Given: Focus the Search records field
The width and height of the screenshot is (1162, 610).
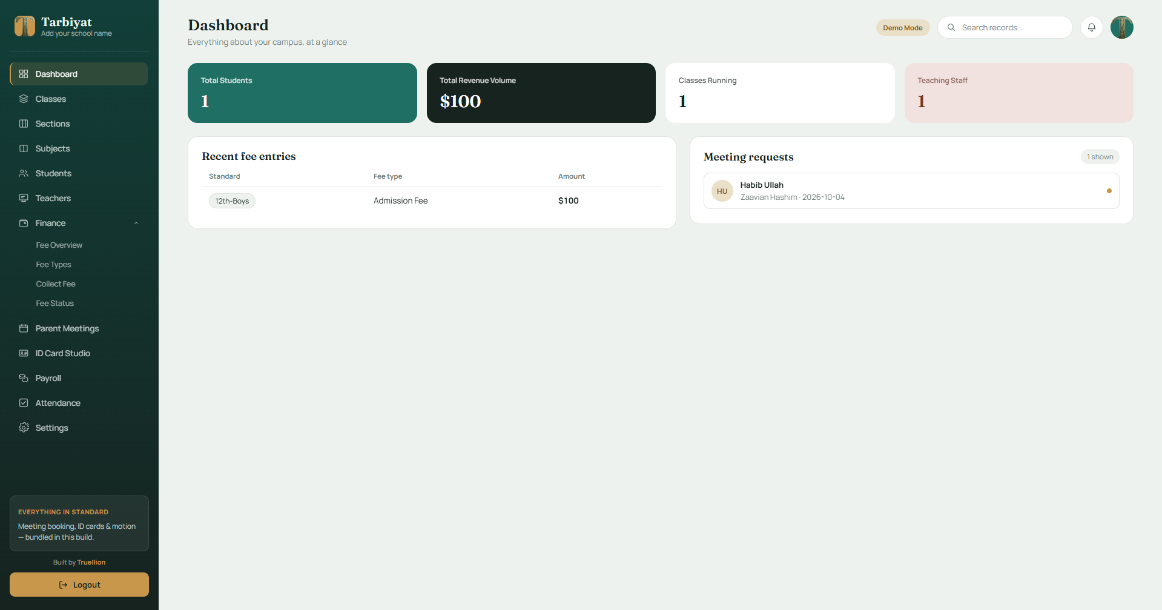Looking at the screenshot, I should coord(1005,27).
